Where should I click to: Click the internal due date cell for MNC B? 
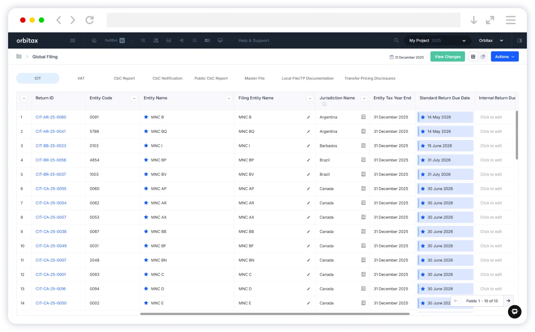[491, 117]
